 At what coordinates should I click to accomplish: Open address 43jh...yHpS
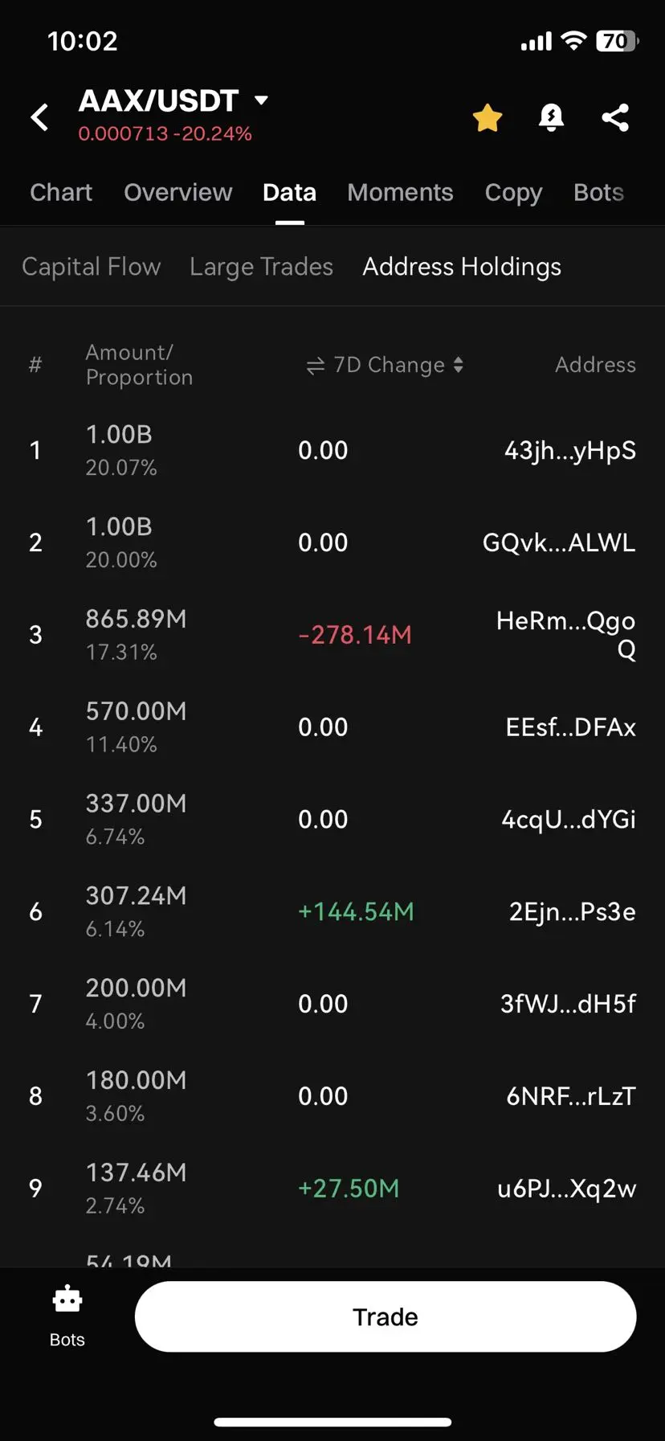pos(570,450)
